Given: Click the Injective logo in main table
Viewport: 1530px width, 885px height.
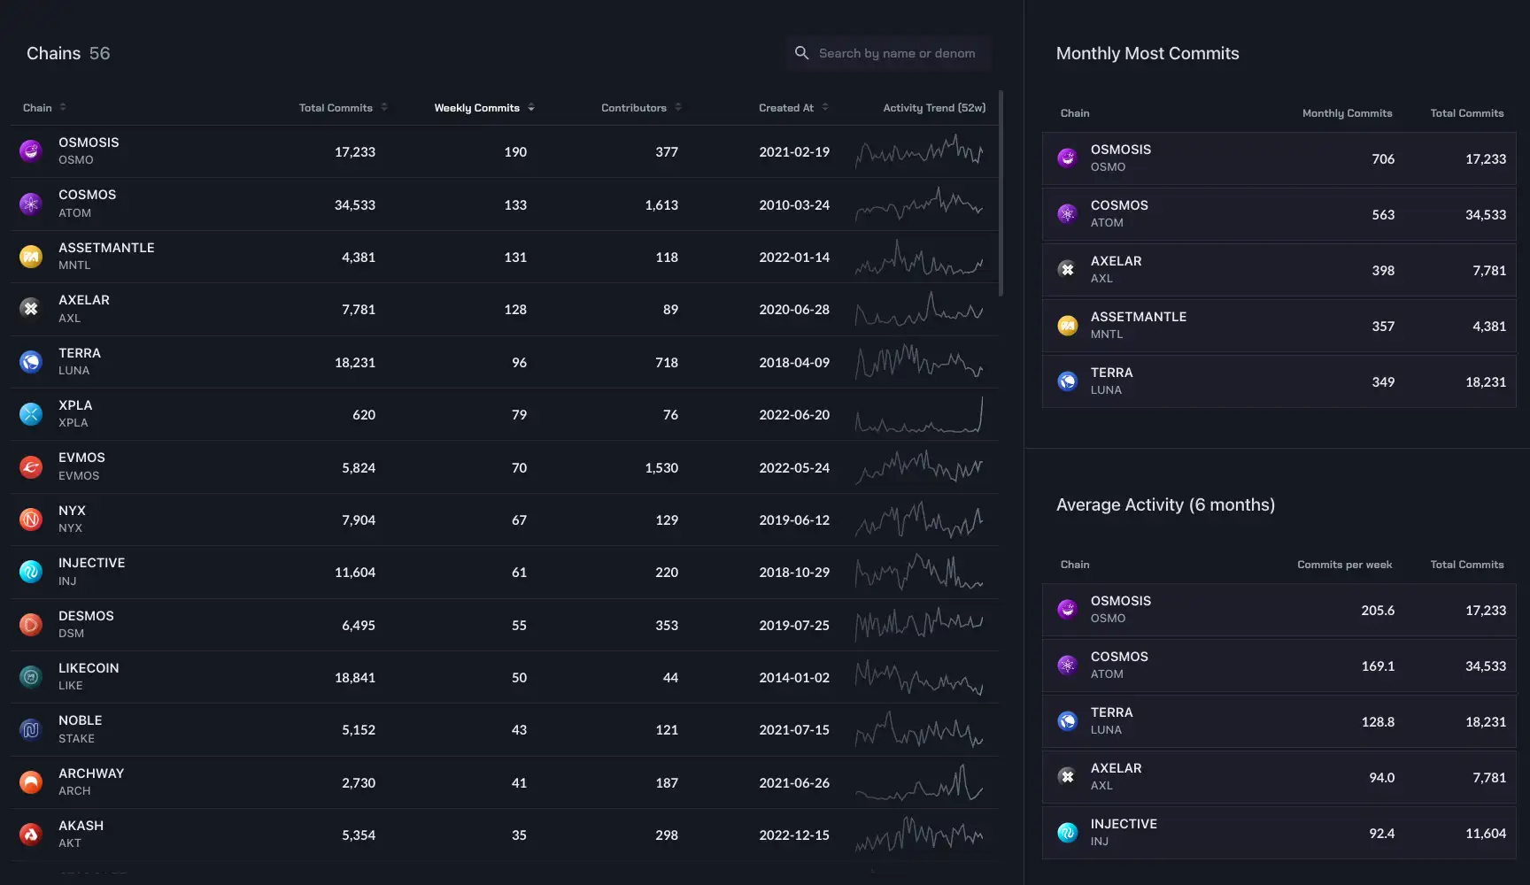Looking at the screenshot, I should click(x=31, y=572).
